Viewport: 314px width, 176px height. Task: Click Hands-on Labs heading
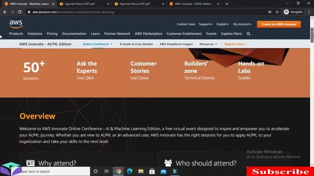251,67
